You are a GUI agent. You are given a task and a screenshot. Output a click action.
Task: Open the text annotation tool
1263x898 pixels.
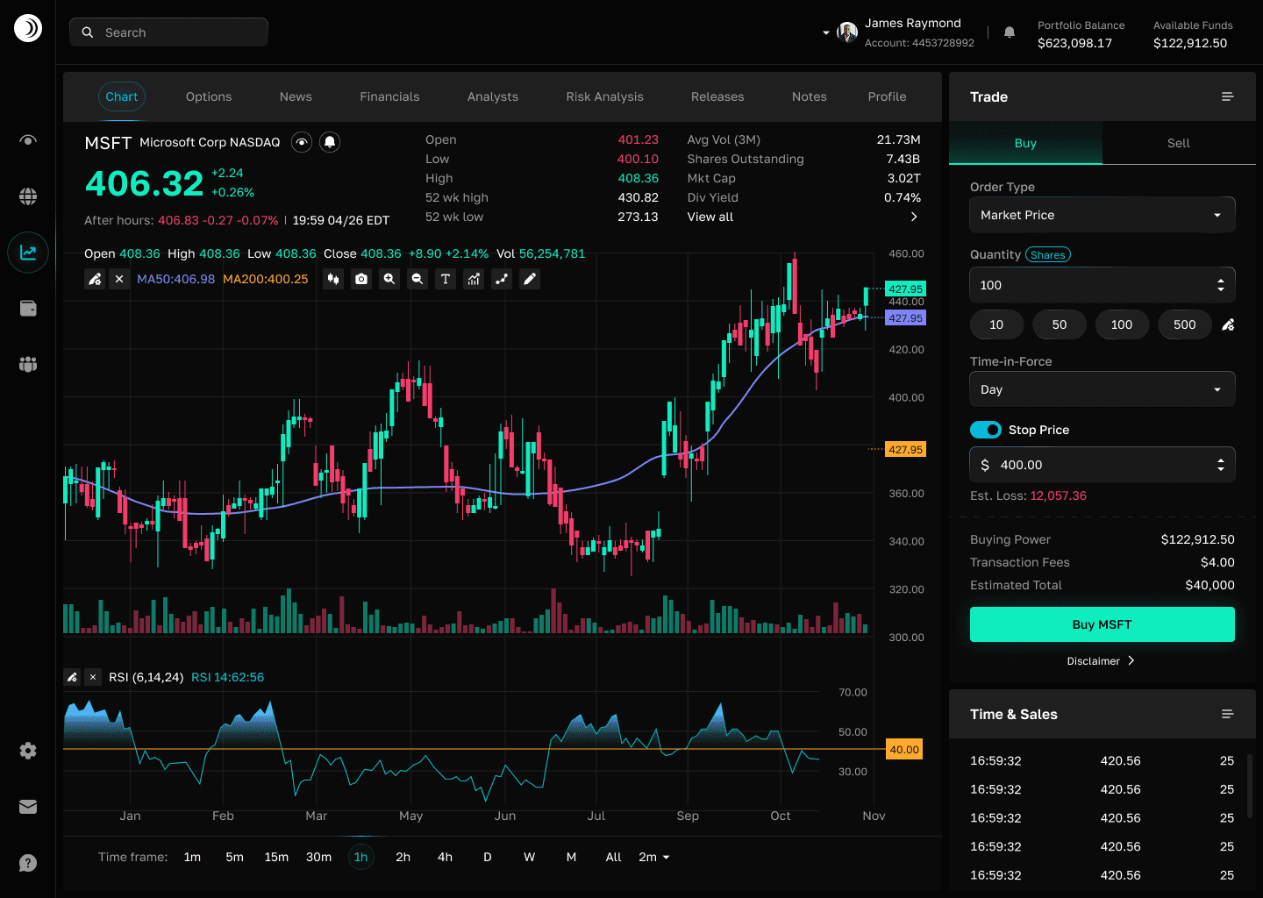(x=445, y=279)
